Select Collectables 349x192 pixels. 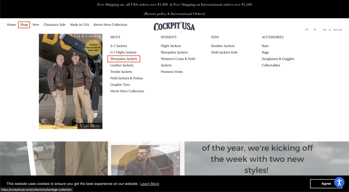270,65
